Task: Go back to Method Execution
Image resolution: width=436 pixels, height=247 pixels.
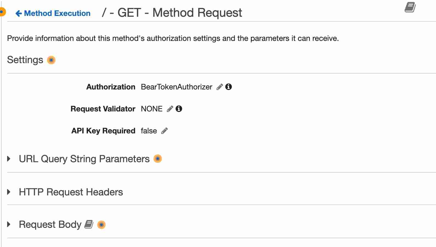Action: [x=53, y=13]
